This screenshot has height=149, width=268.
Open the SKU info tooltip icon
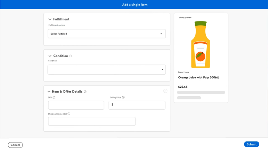pos(54,98)
